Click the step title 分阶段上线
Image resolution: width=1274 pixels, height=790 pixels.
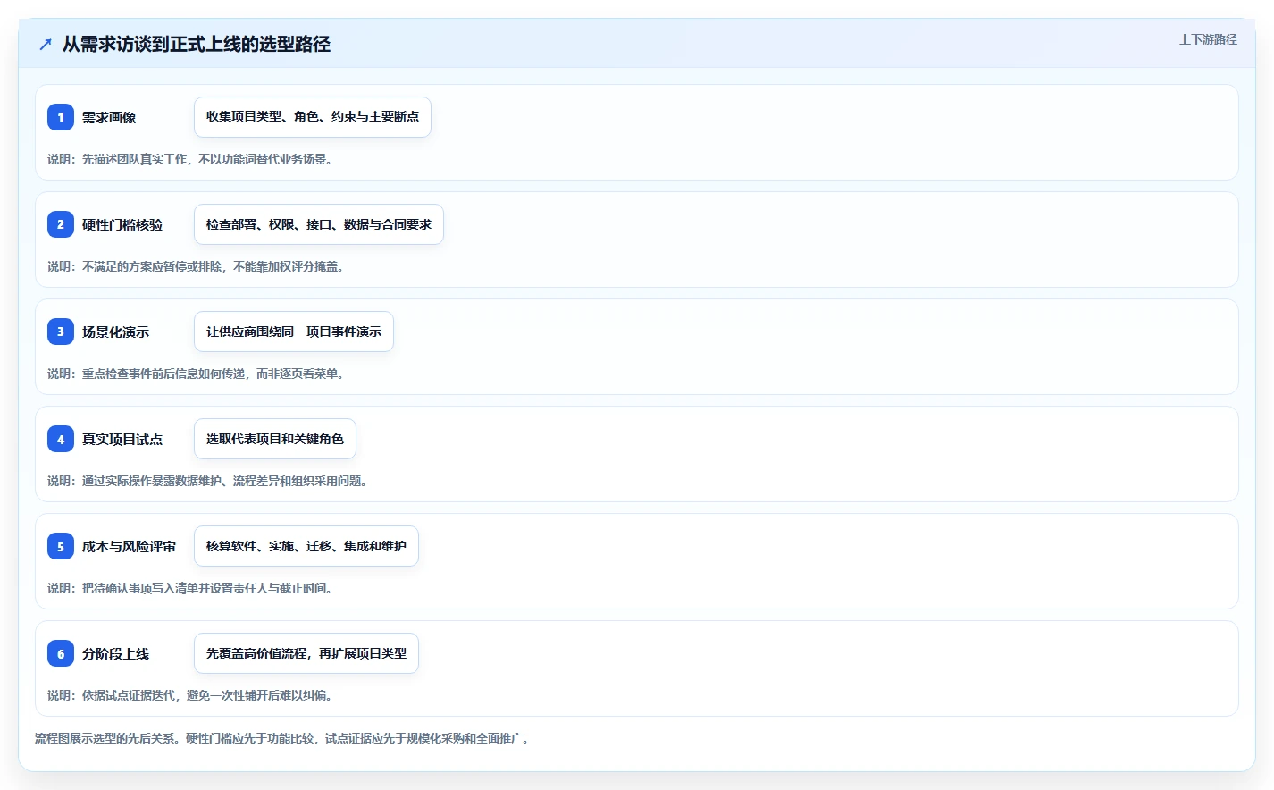point(115,653)
